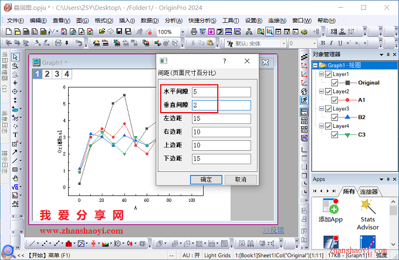
Task: Select the Zoom In magnifier tool
Action: point(15,66)
